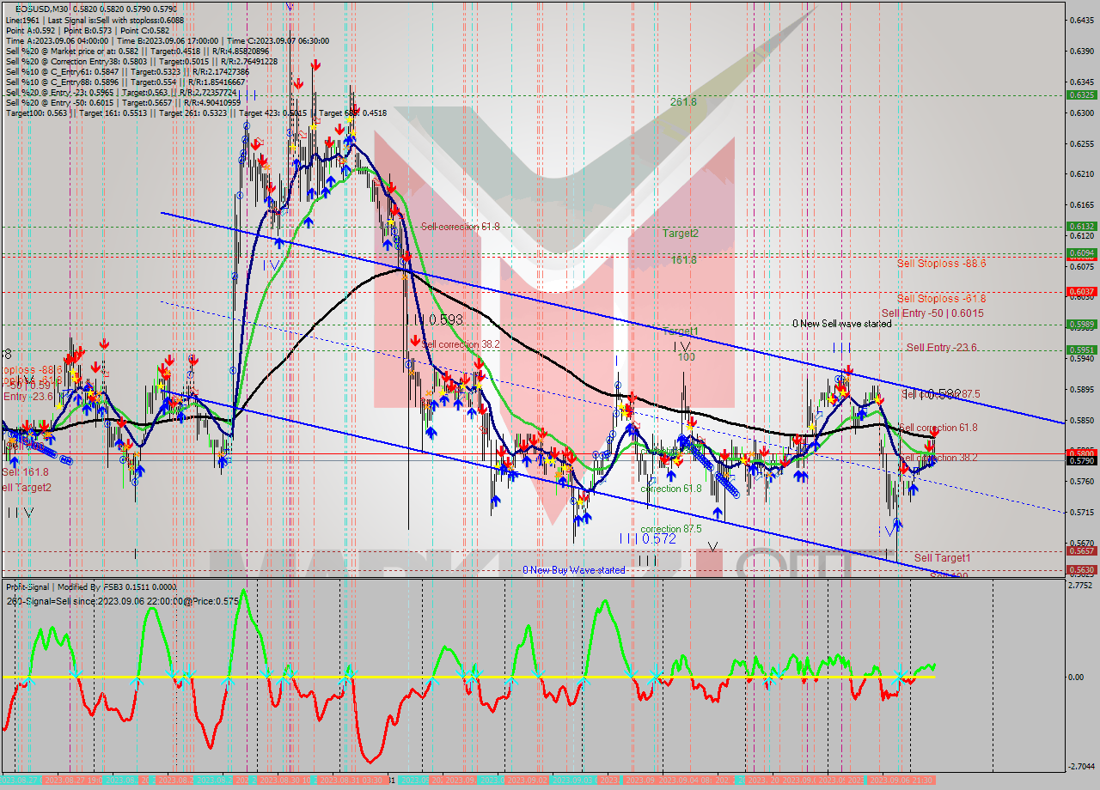Click the 'Sell Stoploss -61.8' label
Image resolution: width=1100 pixels, height=790 pixels.
point(941,299)
